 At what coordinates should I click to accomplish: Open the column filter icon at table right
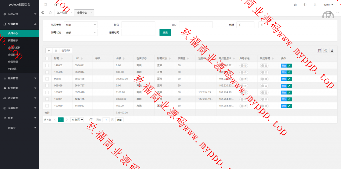coord(319,51)
